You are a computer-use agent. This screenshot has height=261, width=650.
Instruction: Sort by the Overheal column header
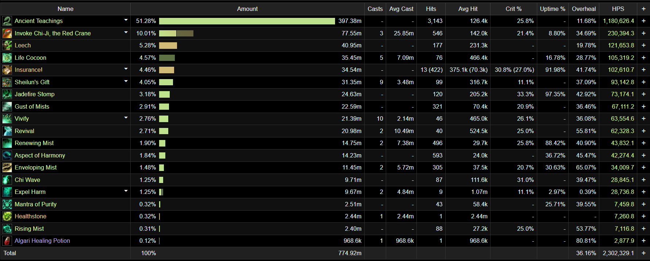[x=584, y=9]
